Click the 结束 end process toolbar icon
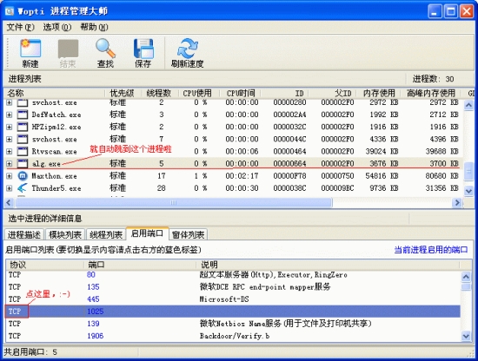This screenshot has width=478, height=361. [x=68, y=48]
